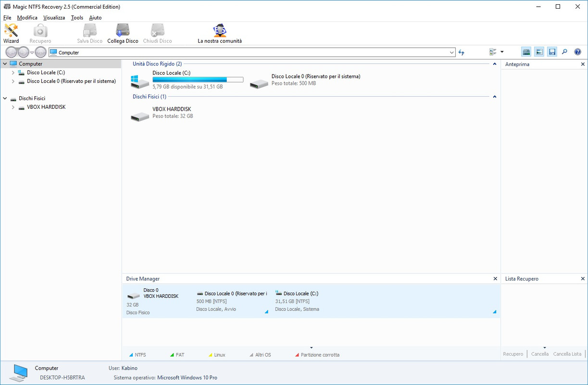Close the Anteprima panel
This screenshot has width=588, height=385.
583,64
